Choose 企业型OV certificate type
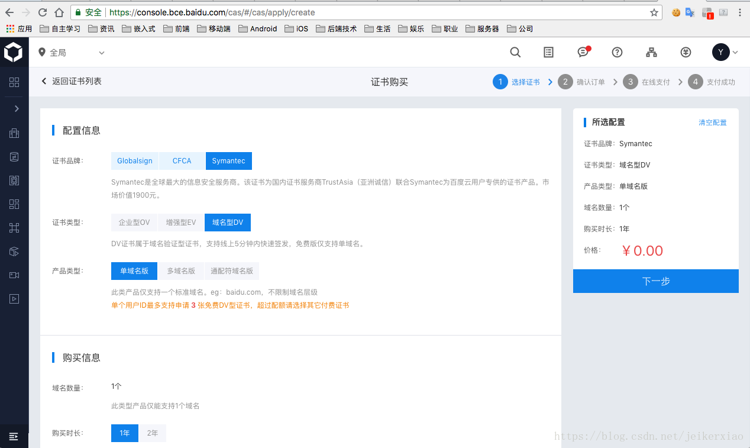 (x=134, y=223)
